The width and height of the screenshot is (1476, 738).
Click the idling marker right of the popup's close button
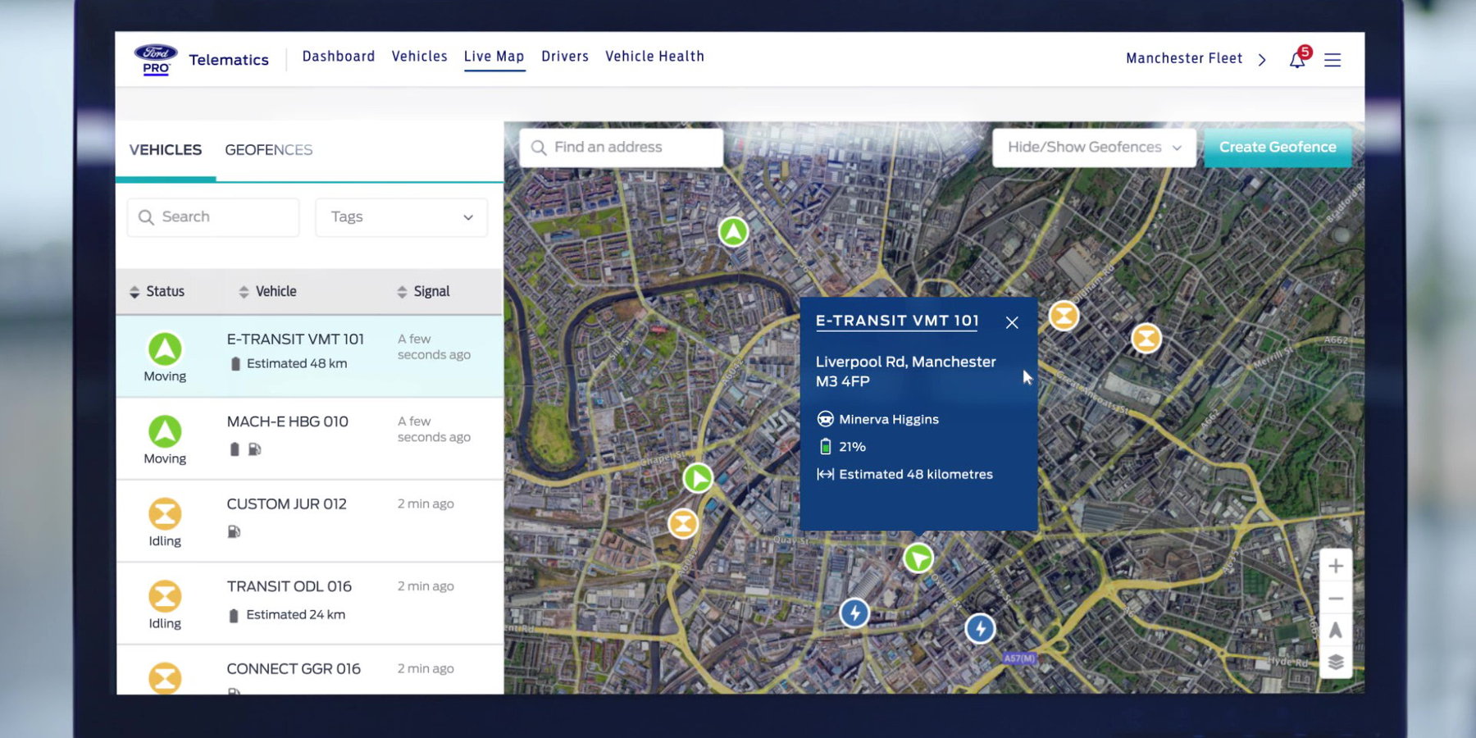coord(1064,316)
